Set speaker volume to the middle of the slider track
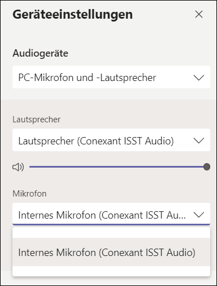Image resolution: width=217 pixels, height=286 pixels. (x=118, y=167)
